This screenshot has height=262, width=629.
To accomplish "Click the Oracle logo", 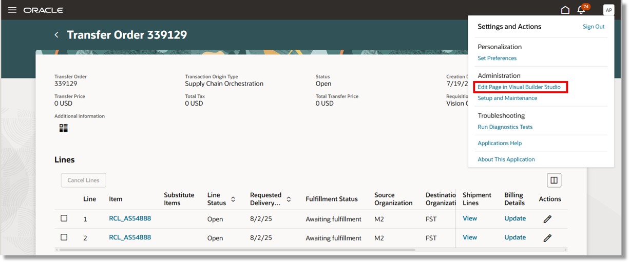I will (43, 10).
